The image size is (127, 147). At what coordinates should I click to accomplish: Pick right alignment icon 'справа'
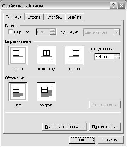tap(74, 55)
